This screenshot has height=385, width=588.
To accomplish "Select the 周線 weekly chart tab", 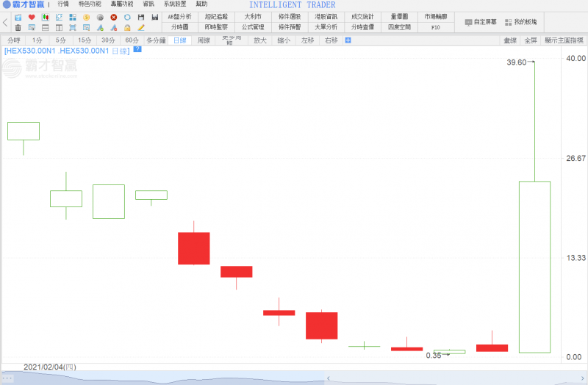I will coord(204,40).
